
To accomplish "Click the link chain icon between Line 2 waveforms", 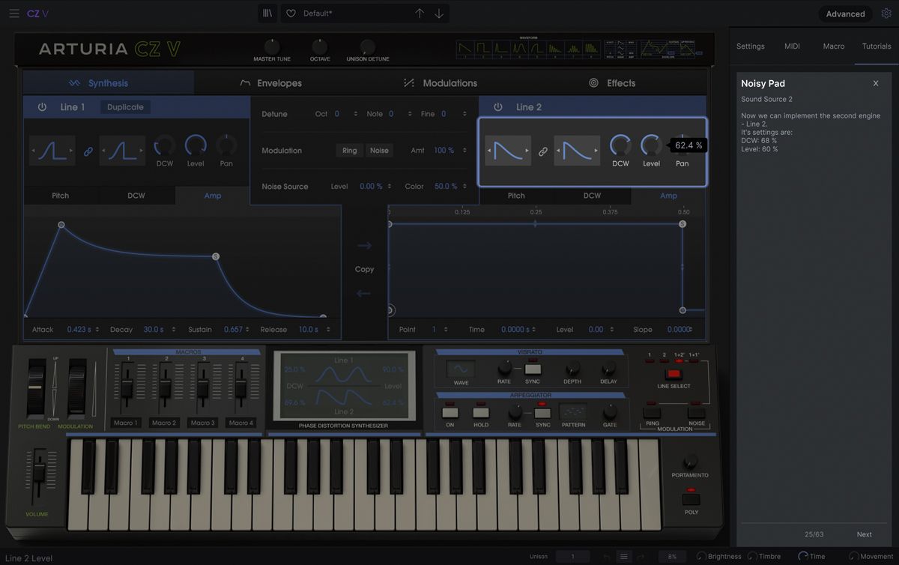I will coord(542,150).
